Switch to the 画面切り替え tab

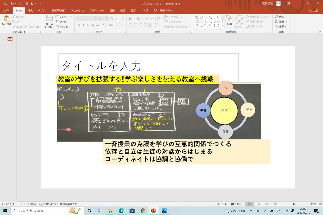click(x=59, y=11)
